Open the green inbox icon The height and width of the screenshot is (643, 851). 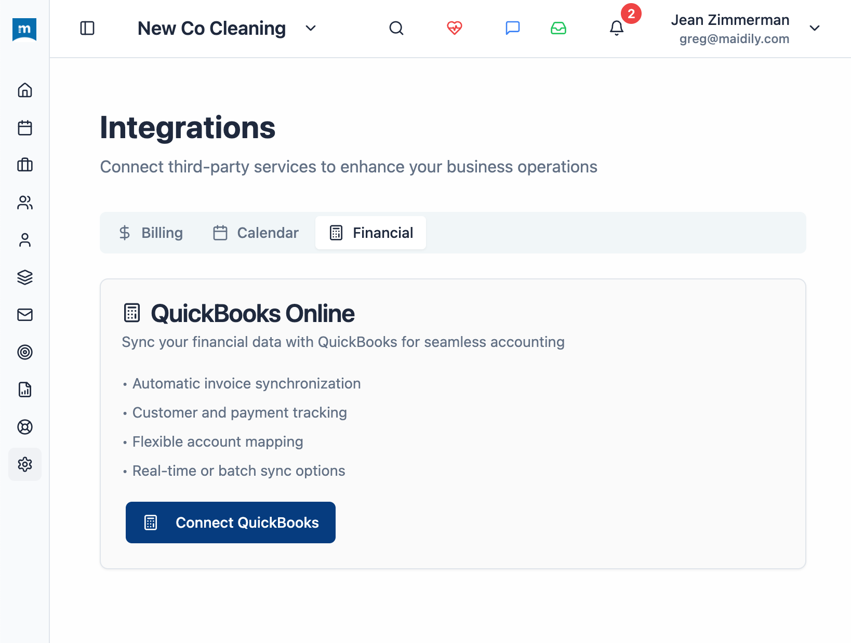click(559, 29)
